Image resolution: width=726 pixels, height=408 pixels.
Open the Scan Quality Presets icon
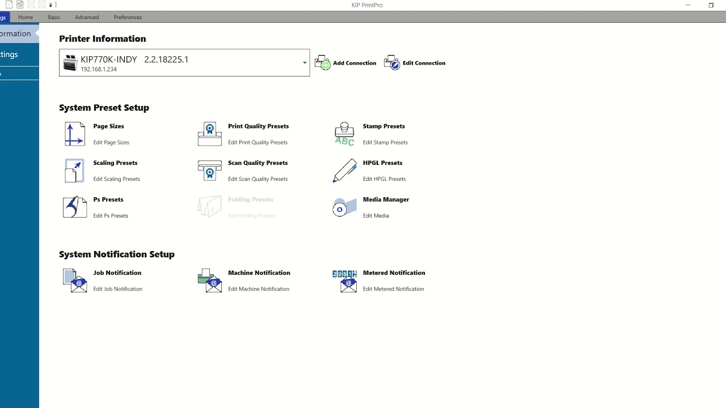(x=209, y=171)
